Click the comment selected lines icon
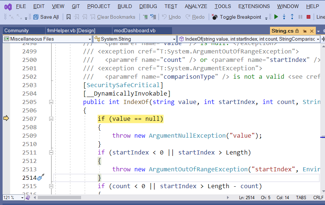Screen dimensions: 325x205 pyautogui.click(x=146, y=17)
